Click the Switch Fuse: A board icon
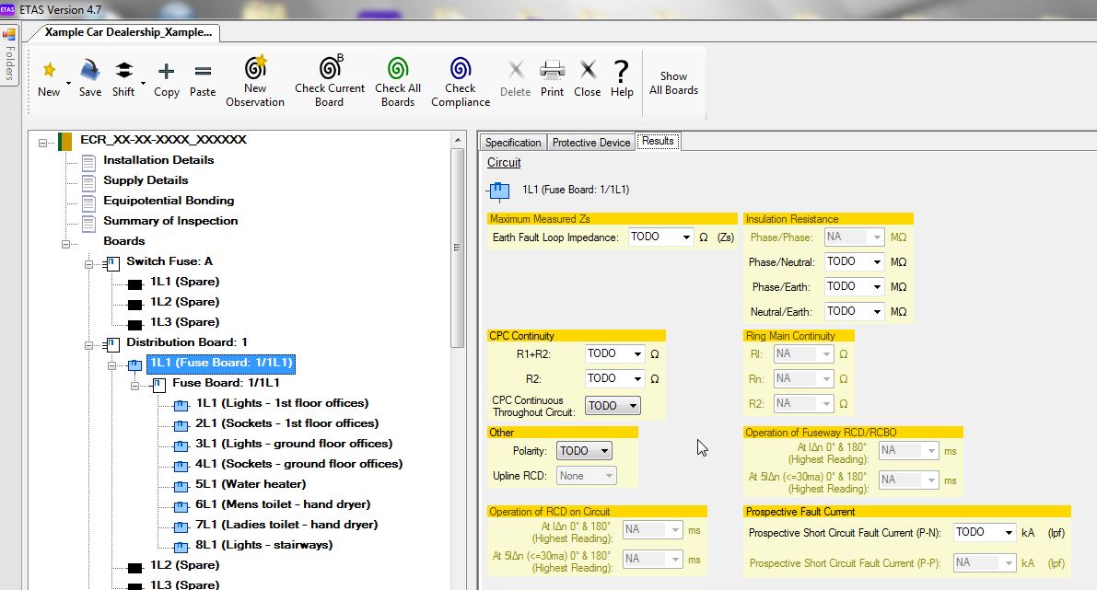 pos(111,263)
